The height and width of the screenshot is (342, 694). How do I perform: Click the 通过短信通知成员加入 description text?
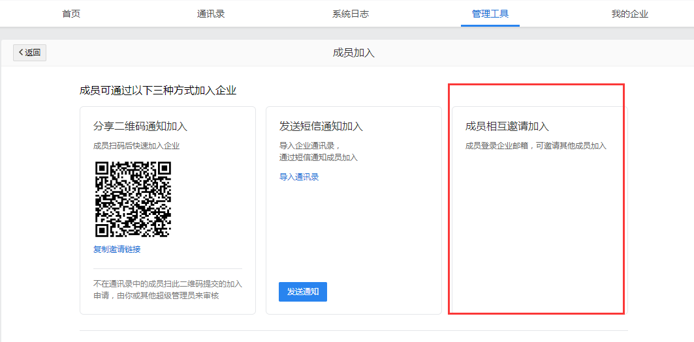pos(319,158)
